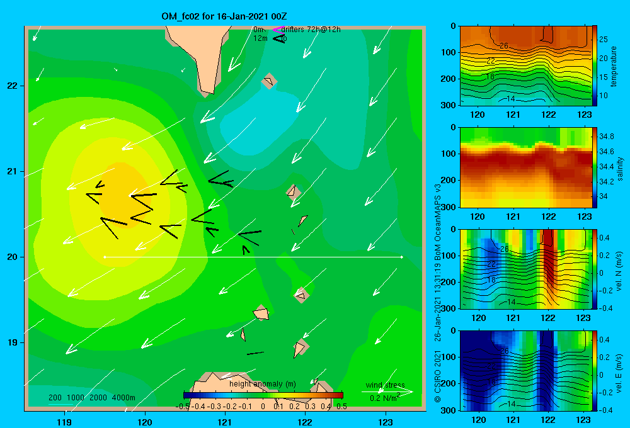This screenshot has height=428, width=630.
Task: Click the '14' isotherm label in temperature panel
Action: pyautogui.click(x=511, y=98)
